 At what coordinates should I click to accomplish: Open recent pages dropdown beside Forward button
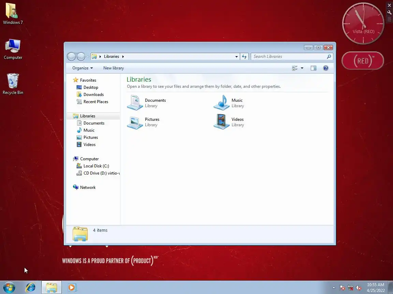point(88,57)
